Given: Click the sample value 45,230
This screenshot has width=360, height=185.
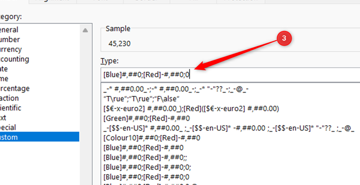Looking at the screenshot, I should click(x=120, y=44).
